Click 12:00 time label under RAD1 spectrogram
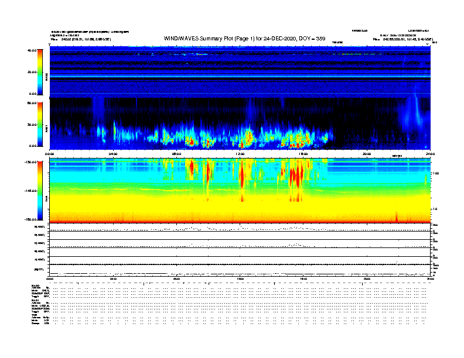 pos(240,154)
